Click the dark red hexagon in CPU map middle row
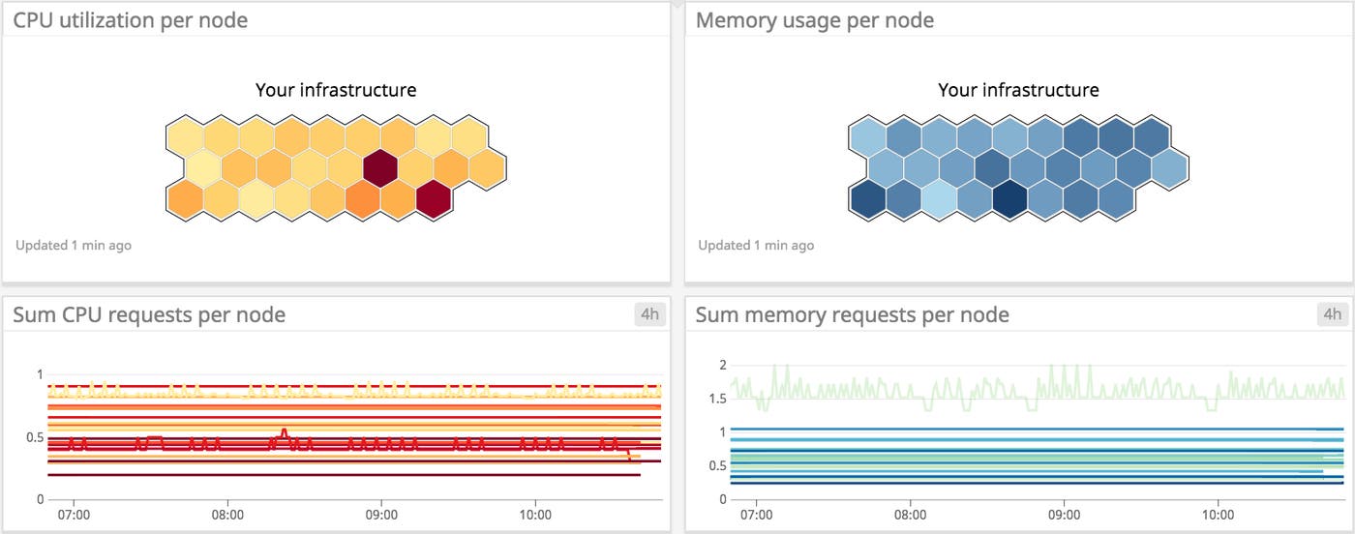The height and width of the screenshot is (534, 1355). pyautogui.click(x=380, y=168)
